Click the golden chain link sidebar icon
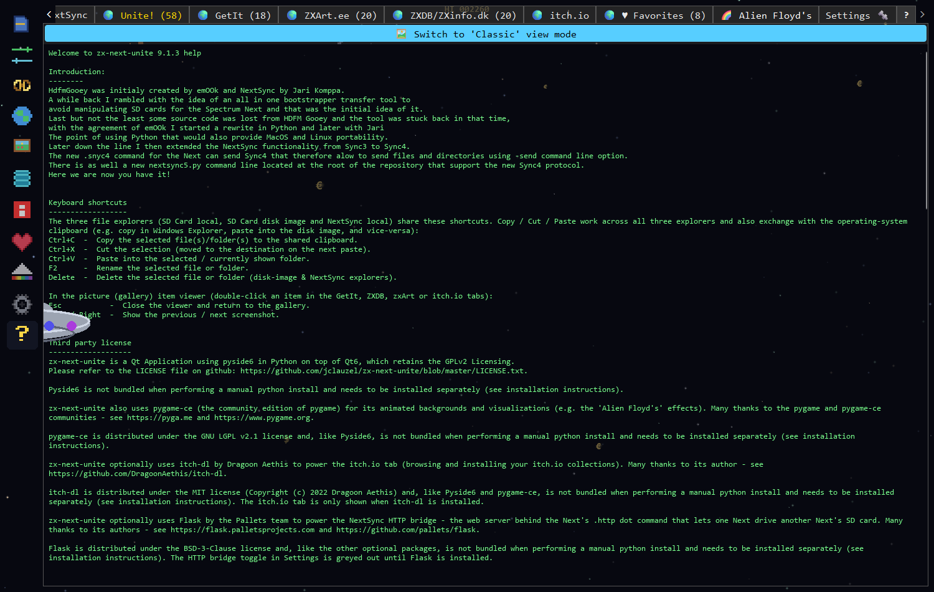Screen dimensions: 934x592 coord(22,85)
